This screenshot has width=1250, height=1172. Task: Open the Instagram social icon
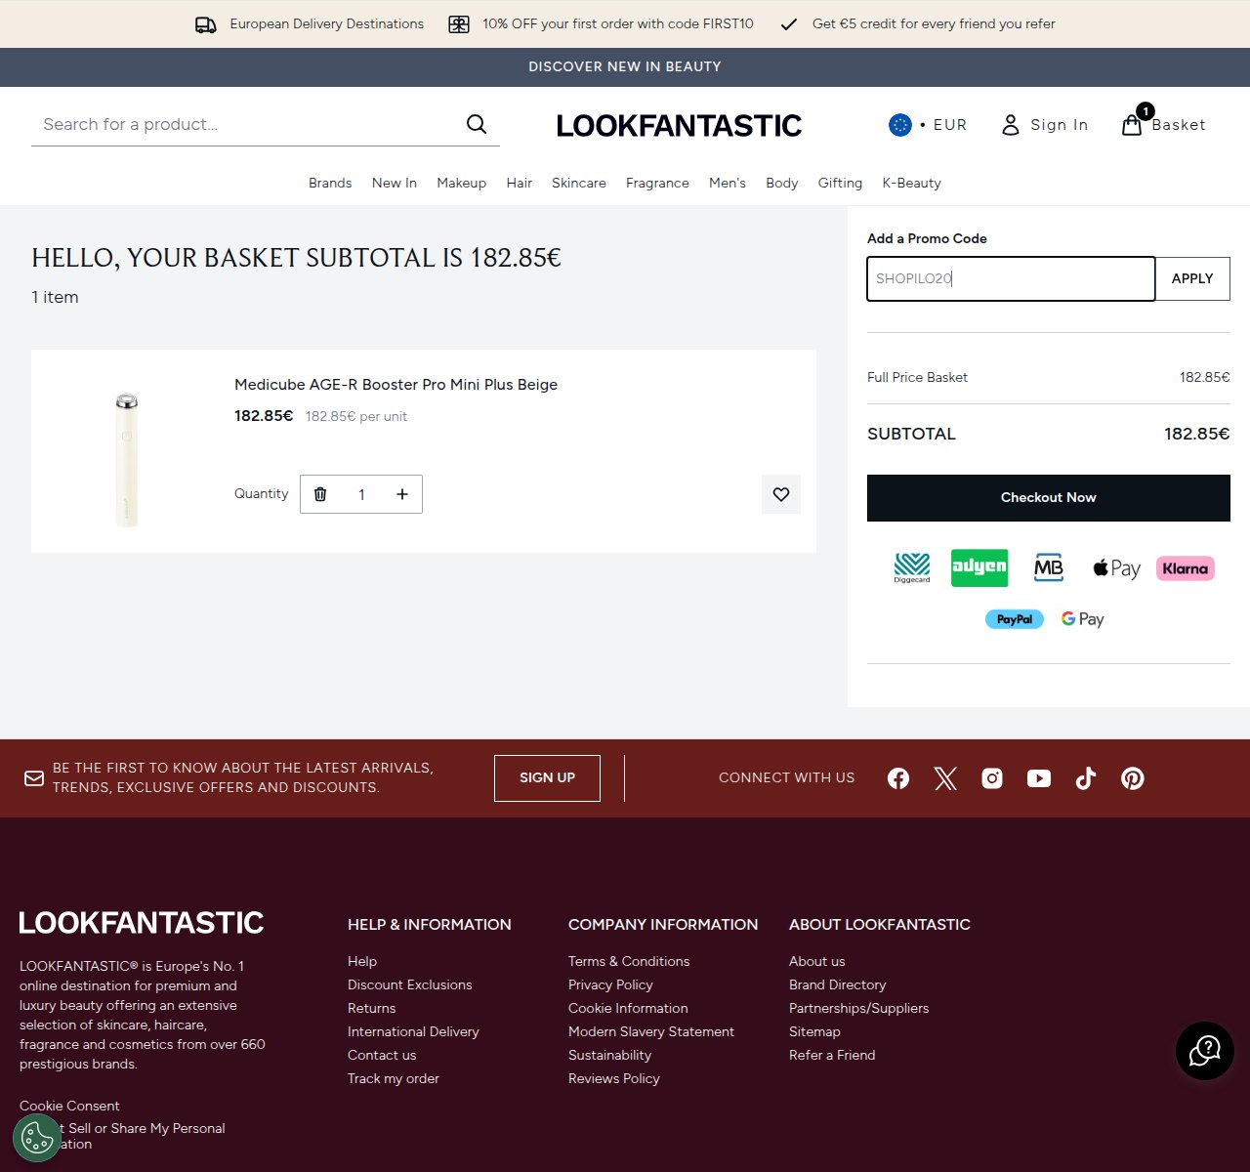(992, 778)
